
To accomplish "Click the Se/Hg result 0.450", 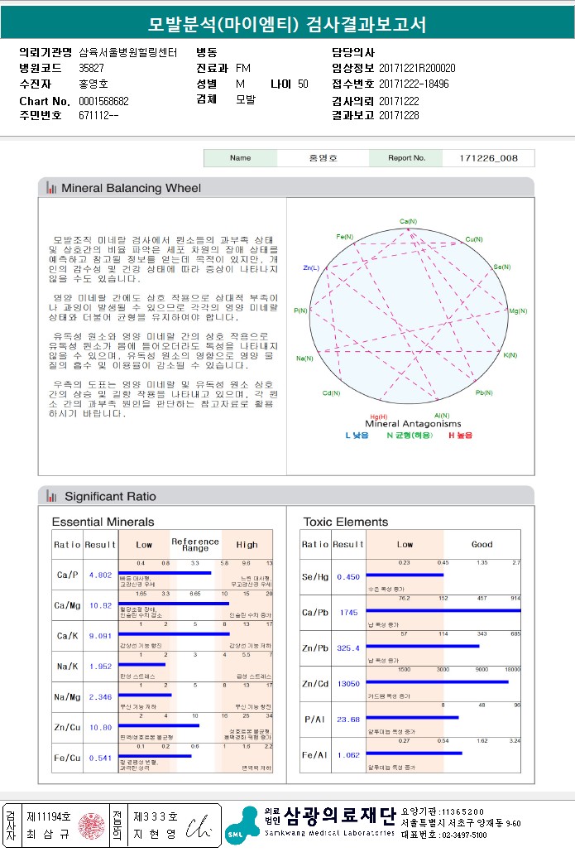I will coord(348,577).
